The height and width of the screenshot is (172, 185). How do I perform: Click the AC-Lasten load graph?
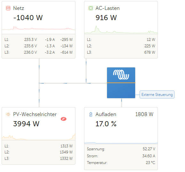pyautogui.click(x=121, y=29)
